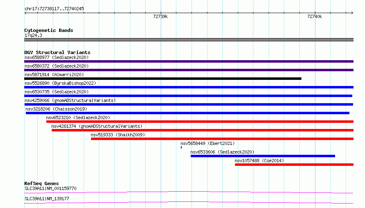Open variant nsv6533606 (Sedlazeck2020) label
The image size is (365, 208).
coord(222,152)
